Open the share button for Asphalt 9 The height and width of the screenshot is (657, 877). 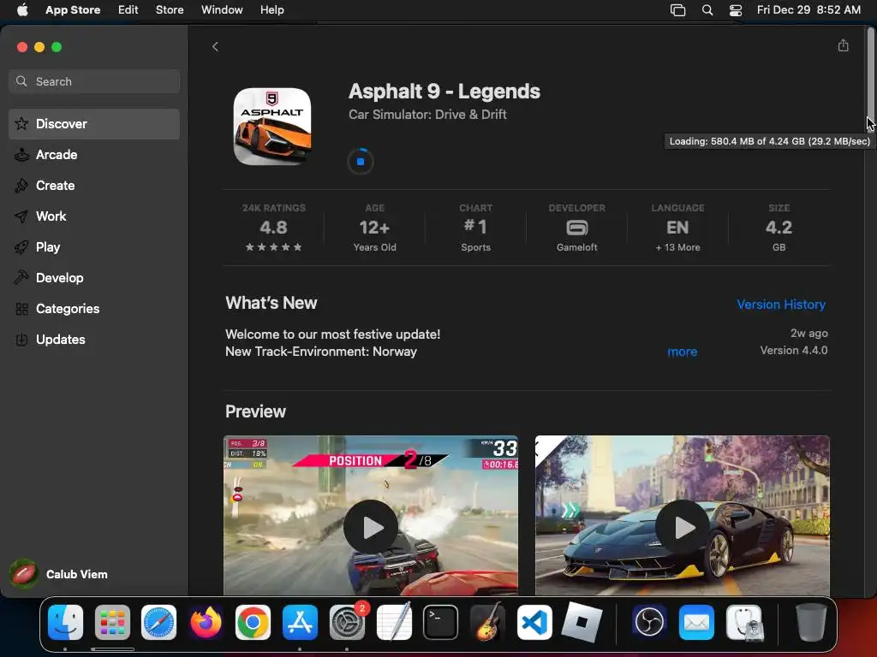click(x=843, y=45)
